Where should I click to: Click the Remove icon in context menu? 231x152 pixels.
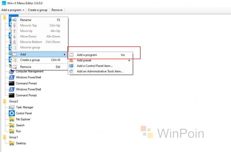point(14,67)
